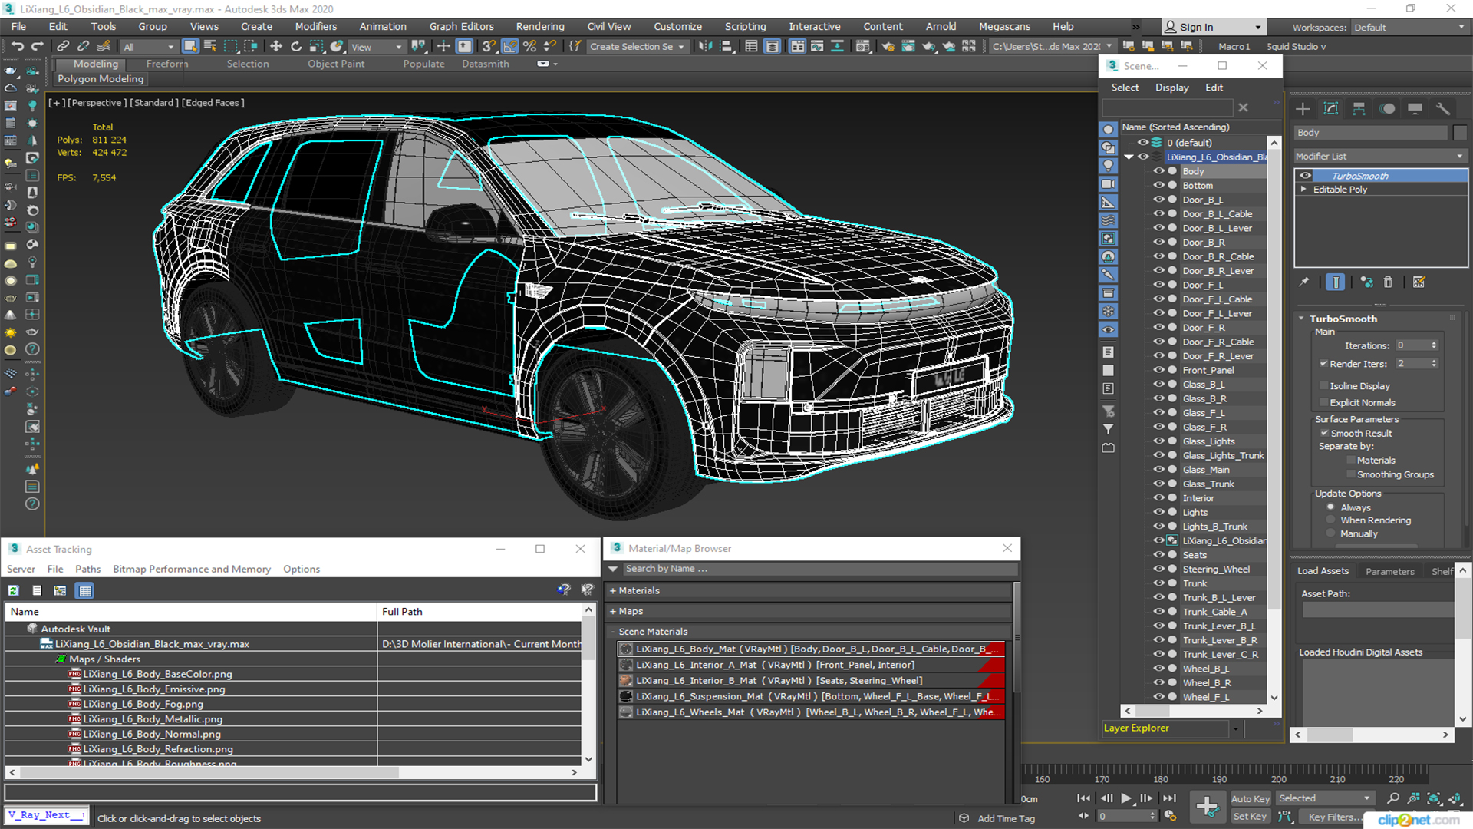Click large Set Keys plus-key button
1473x829 pixels.
(x=1207, y=807)
